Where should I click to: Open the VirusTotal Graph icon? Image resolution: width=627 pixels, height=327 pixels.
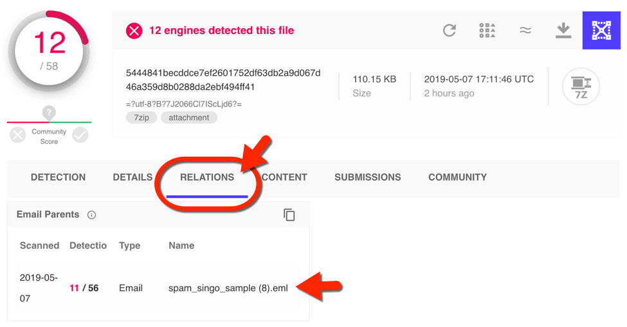pyautogui.click(x=601, y=30)
